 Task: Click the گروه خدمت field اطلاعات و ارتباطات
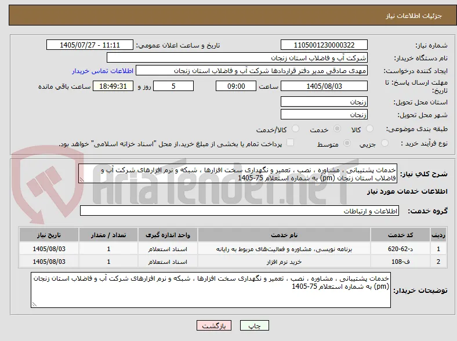(240, 211)
